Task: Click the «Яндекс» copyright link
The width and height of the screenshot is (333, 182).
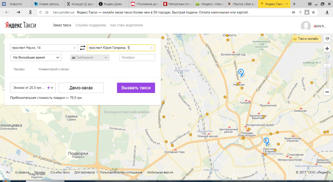Action: pos(319,172)
